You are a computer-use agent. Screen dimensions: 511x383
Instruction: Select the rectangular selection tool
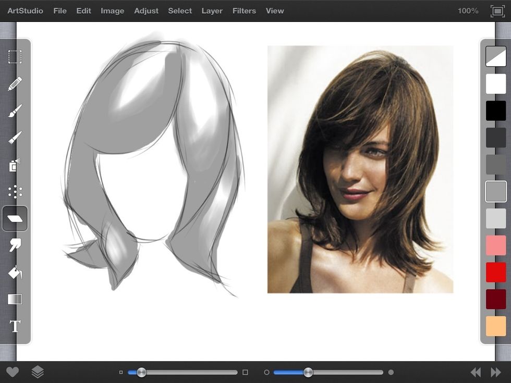pyautogui.click(x=15, y=57)
